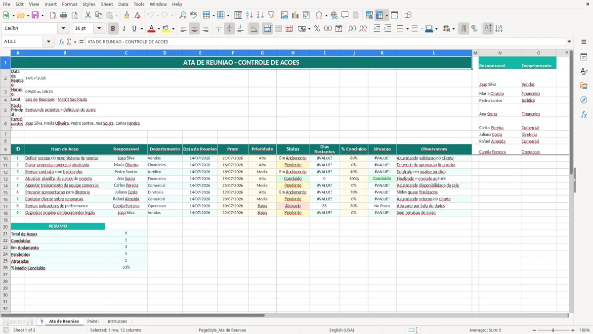Clear direct formatting
This screenshot has width=593, height=334.
pyautogui.click(x=137, y=15)
